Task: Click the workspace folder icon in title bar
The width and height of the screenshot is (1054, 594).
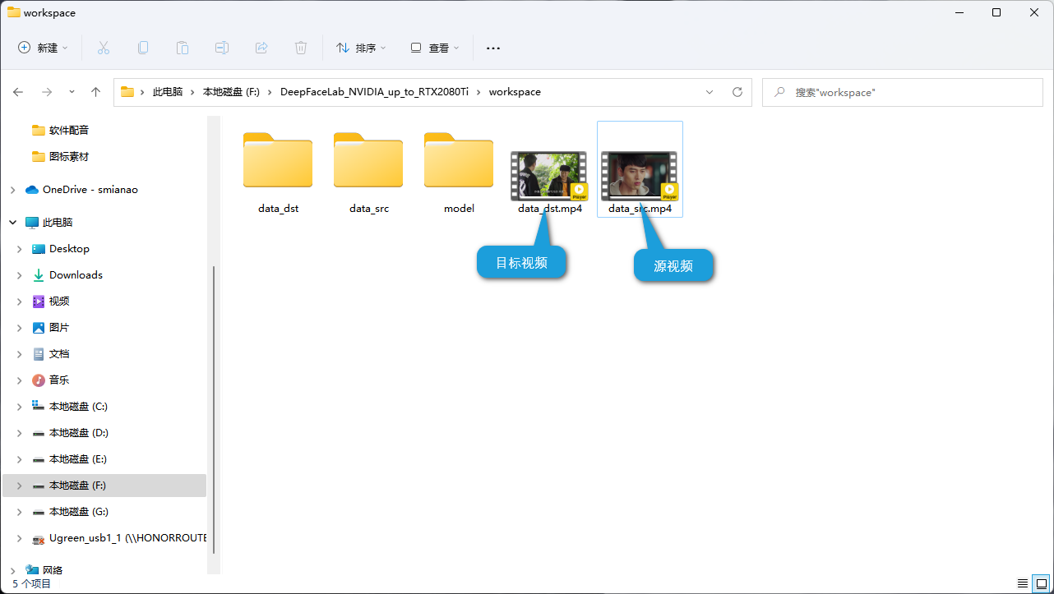Action: 14,12
